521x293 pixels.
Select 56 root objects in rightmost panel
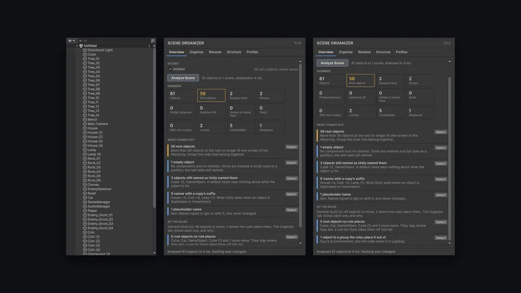point(441,132)
